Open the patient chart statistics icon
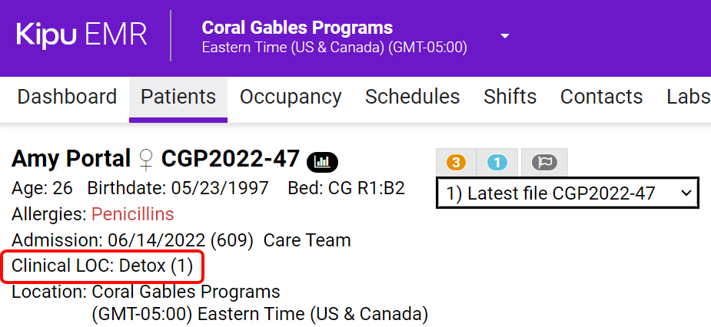Viewport: 711px width, 327px height. pyautogui.click(x=322, y=161)
